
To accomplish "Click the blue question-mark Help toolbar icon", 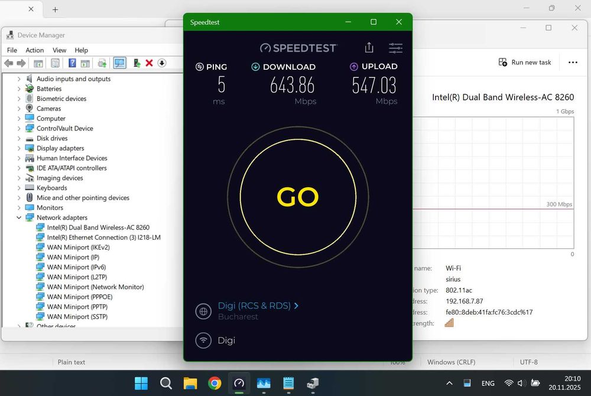I will tap(72, 63).
